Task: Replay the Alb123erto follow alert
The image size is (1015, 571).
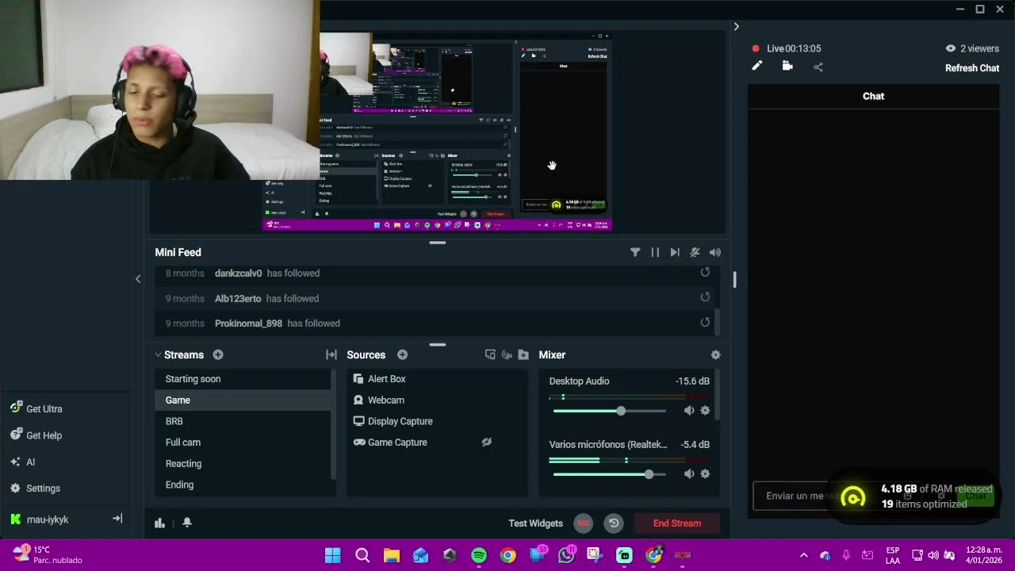Action: (x=705, y=297)
